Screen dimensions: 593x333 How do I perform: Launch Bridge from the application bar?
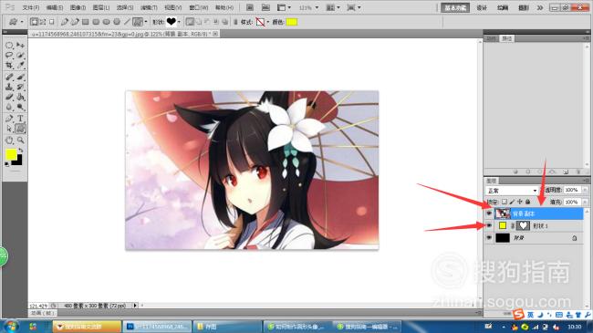point(250,7)
